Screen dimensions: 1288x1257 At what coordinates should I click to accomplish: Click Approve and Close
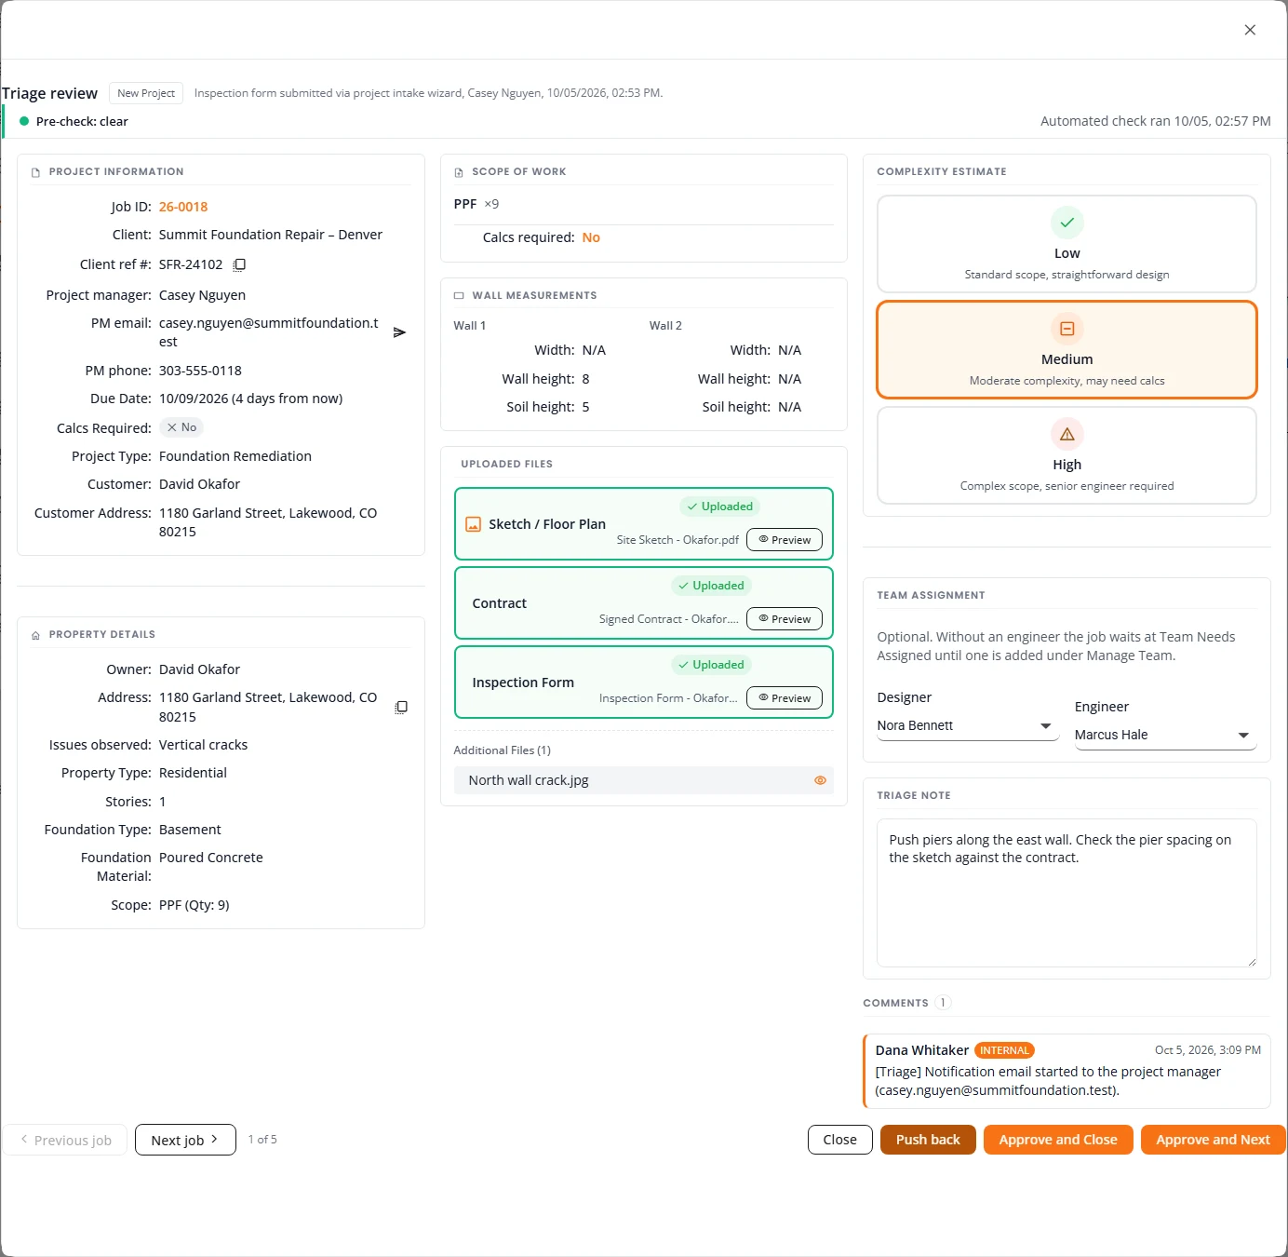pos(1058,1140)
